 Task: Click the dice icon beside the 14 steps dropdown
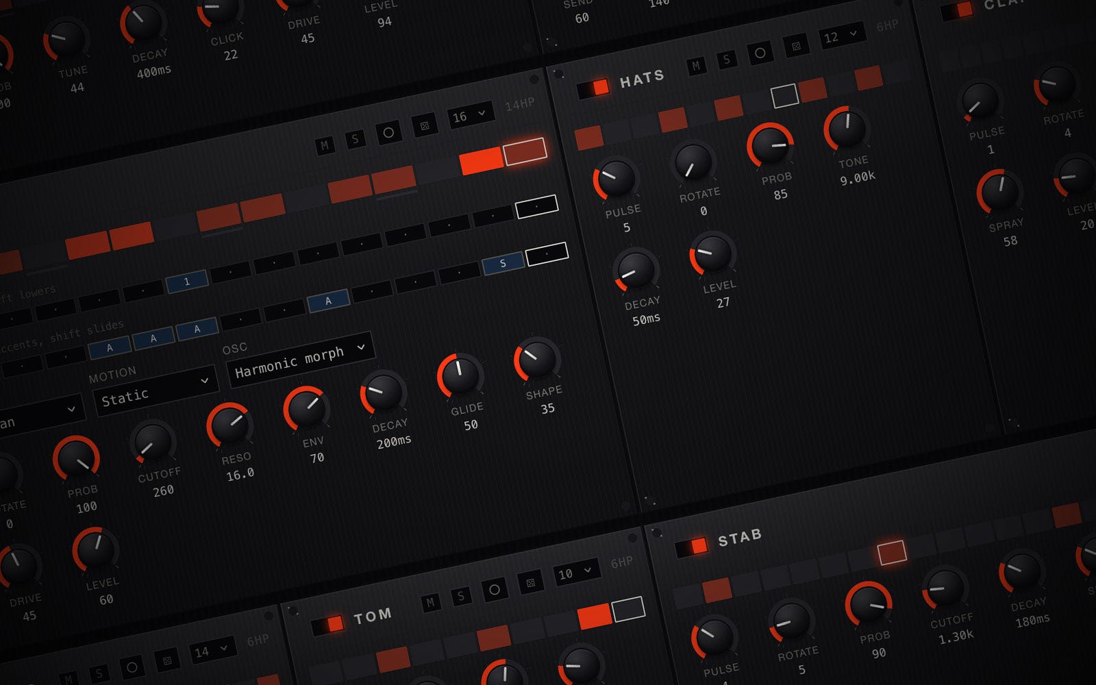pos(167,660)
